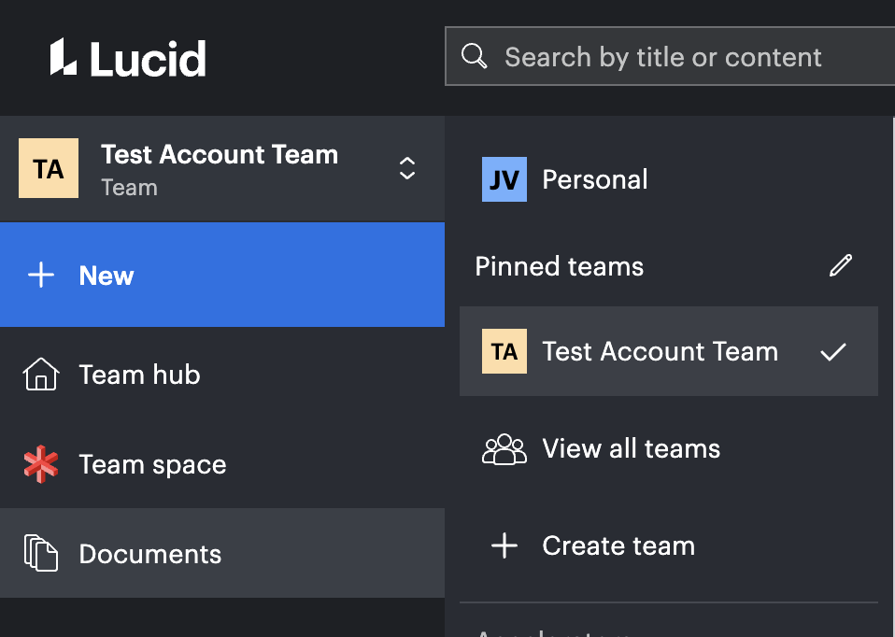Open the Test Account Team header dropdown
Image resolution: width=895 pixels, height=637 pixels.
[x=222, y=169]
